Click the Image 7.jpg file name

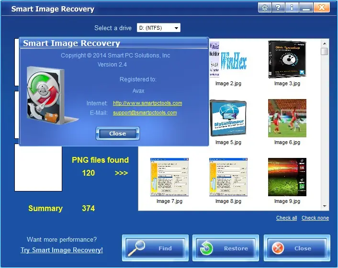[169, 201]
